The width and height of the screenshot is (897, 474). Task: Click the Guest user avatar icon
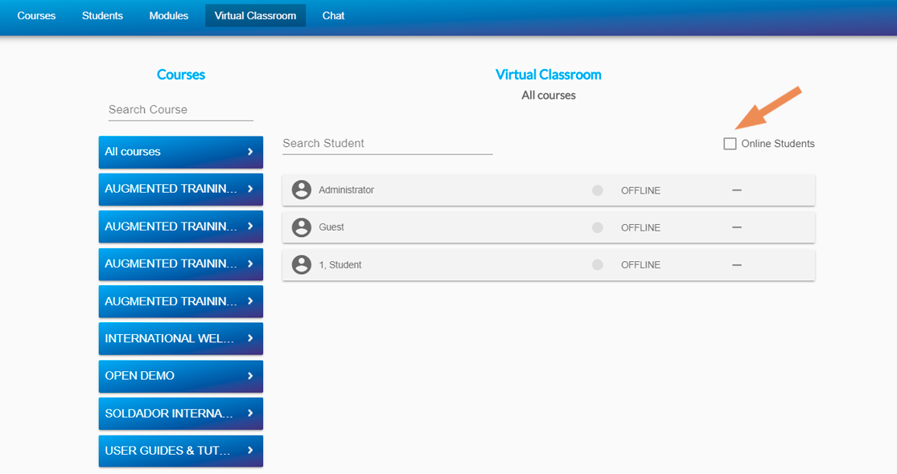[301, 227]
